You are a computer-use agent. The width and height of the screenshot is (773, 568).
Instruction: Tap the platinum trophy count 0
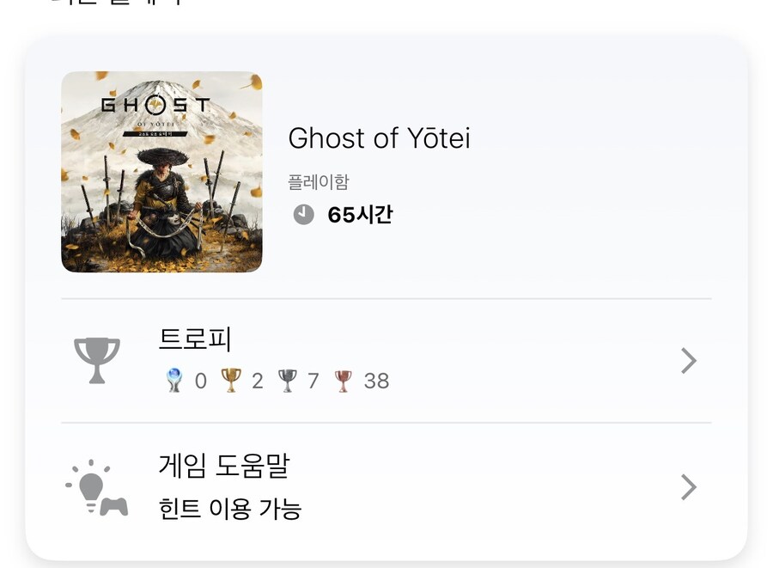click(201, 381)
